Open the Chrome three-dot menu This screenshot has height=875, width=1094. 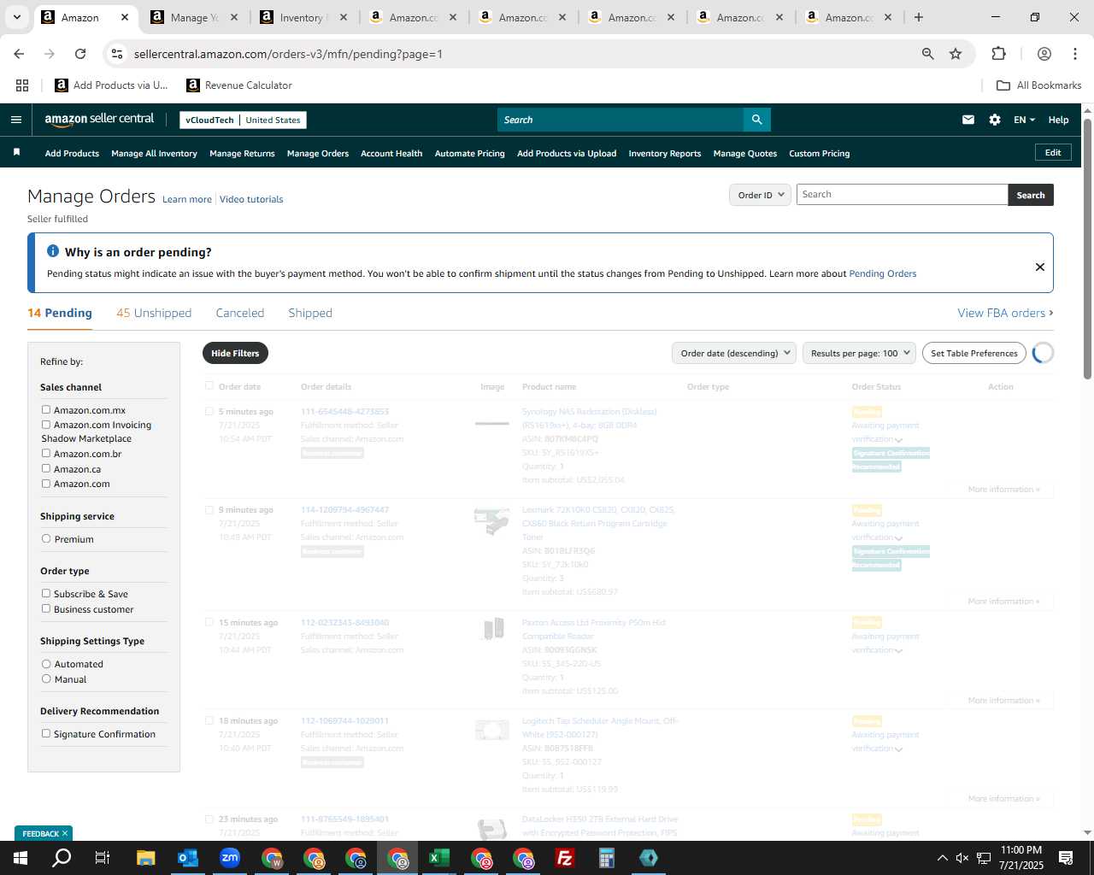pos(1075,54)
